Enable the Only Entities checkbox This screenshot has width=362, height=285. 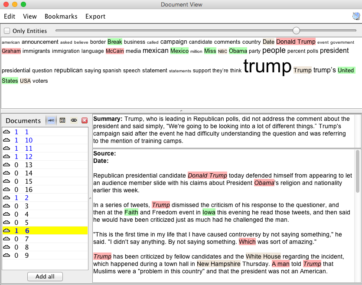(x=7, y=31)
